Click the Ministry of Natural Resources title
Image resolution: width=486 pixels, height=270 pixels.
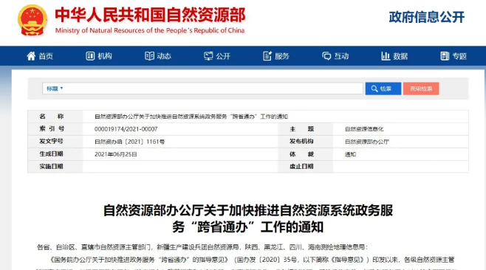[x=151, y=20]
